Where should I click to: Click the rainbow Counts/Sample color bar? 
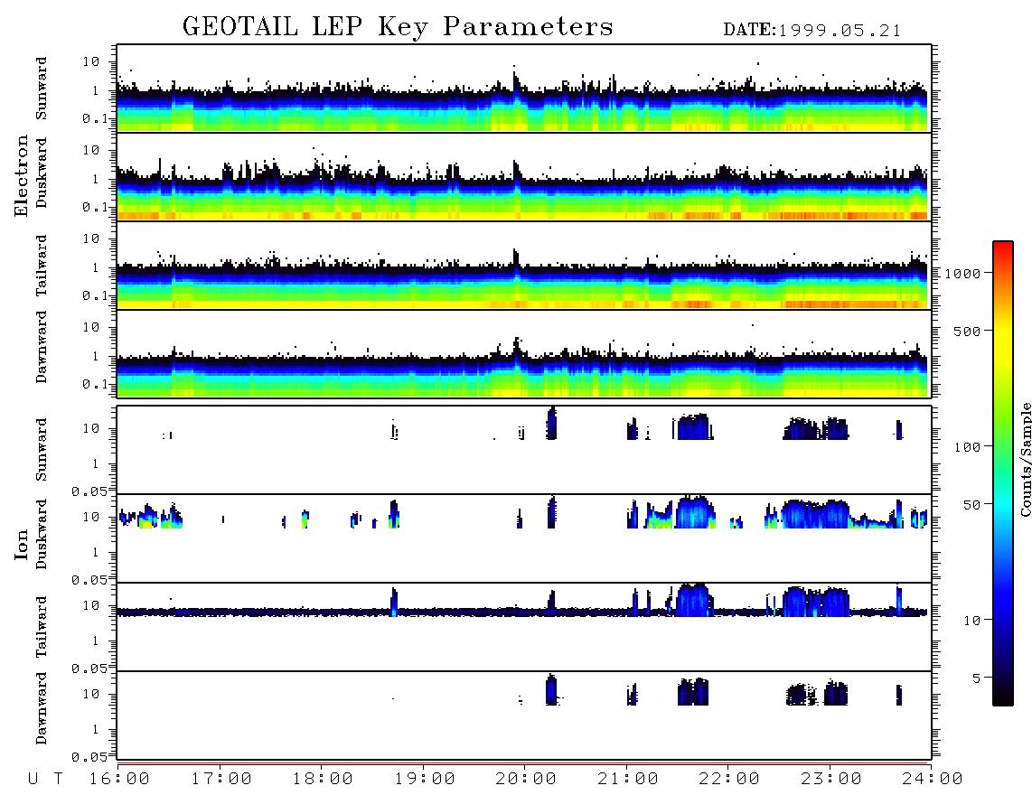click(x=1003, y=473)
